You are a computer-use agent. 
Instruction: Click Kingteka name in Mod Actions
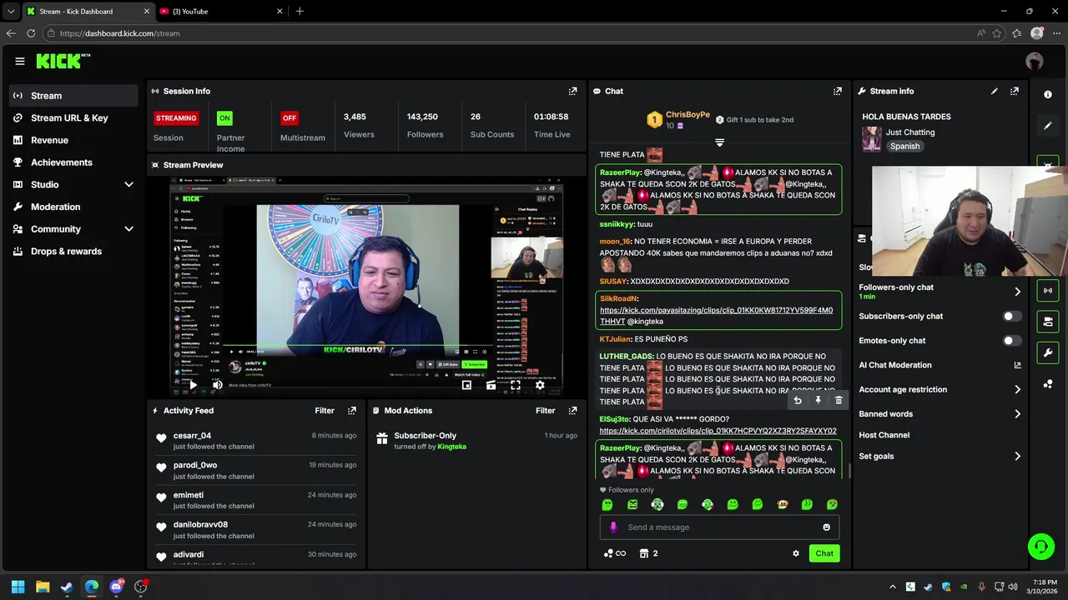click(x=452, y=447)
